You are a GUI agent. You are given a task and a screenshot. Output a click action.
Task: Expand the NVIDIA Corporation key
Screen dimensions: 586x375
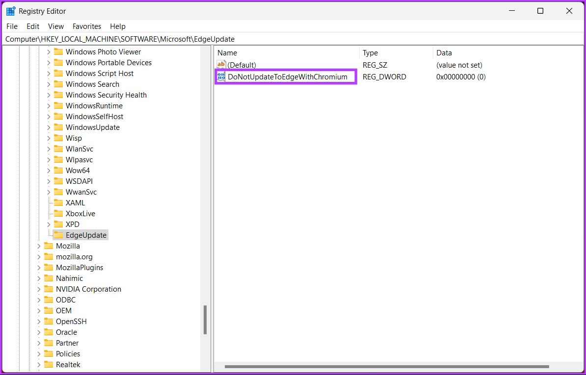(x=39, y=290)
